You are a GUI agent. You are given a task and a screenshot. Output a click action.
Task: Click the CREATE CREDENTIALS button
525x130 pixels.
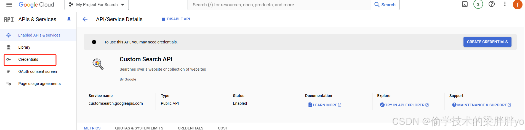pyautogui.click(x=487, y=42)
